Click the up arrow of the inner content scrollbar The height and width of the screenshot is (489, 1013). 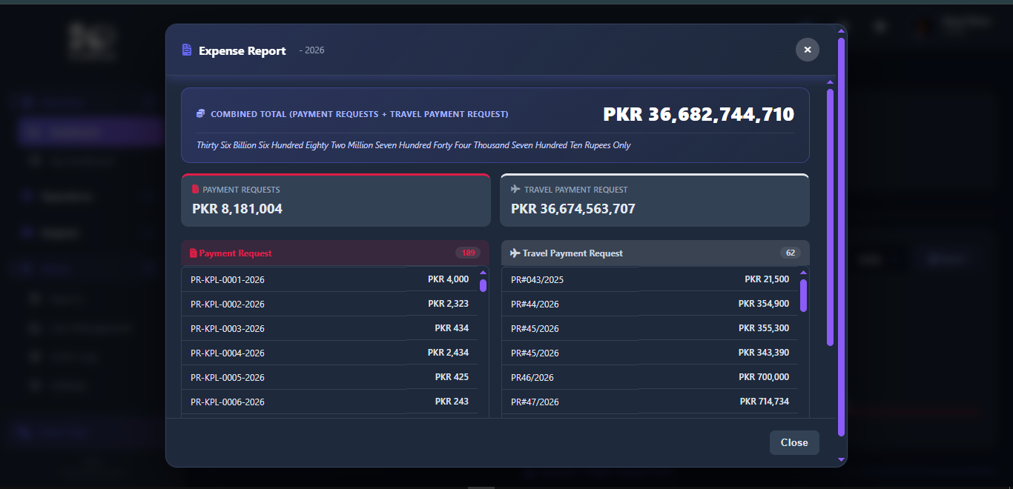click(x=830, y=81)
